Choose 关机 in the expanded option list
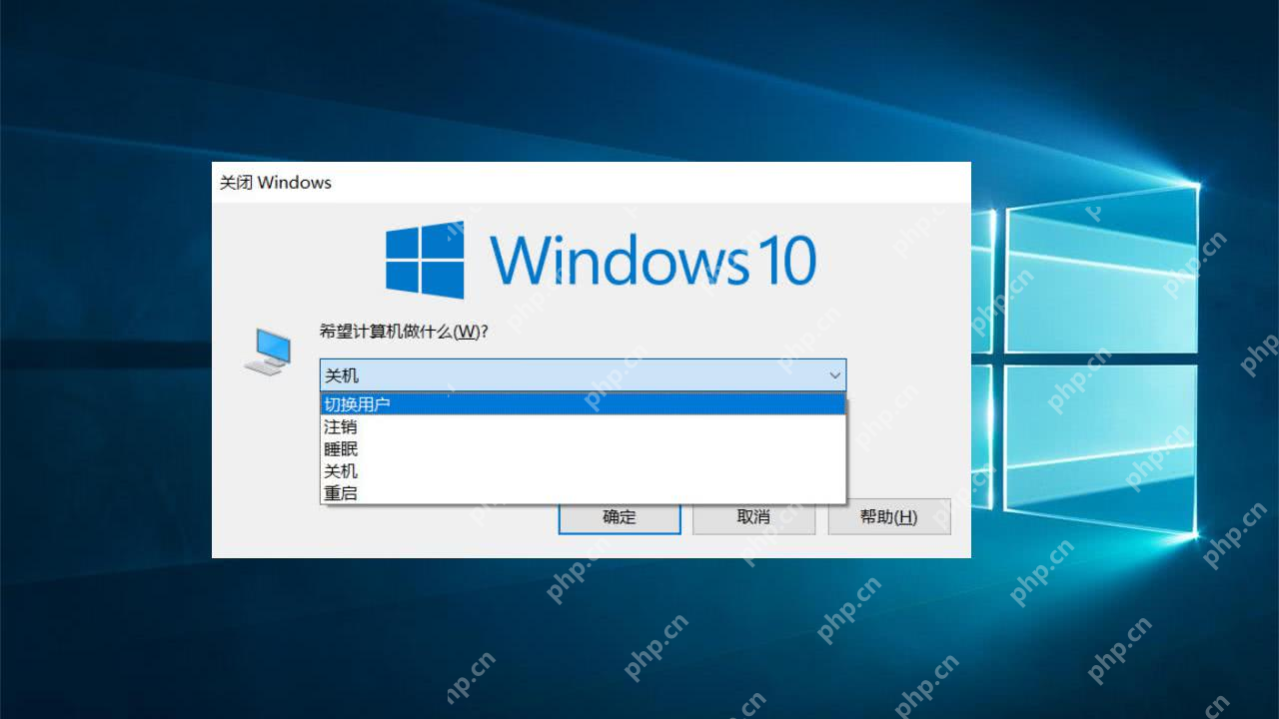This screenshot has width=1279, height=719. click(583, 470)
